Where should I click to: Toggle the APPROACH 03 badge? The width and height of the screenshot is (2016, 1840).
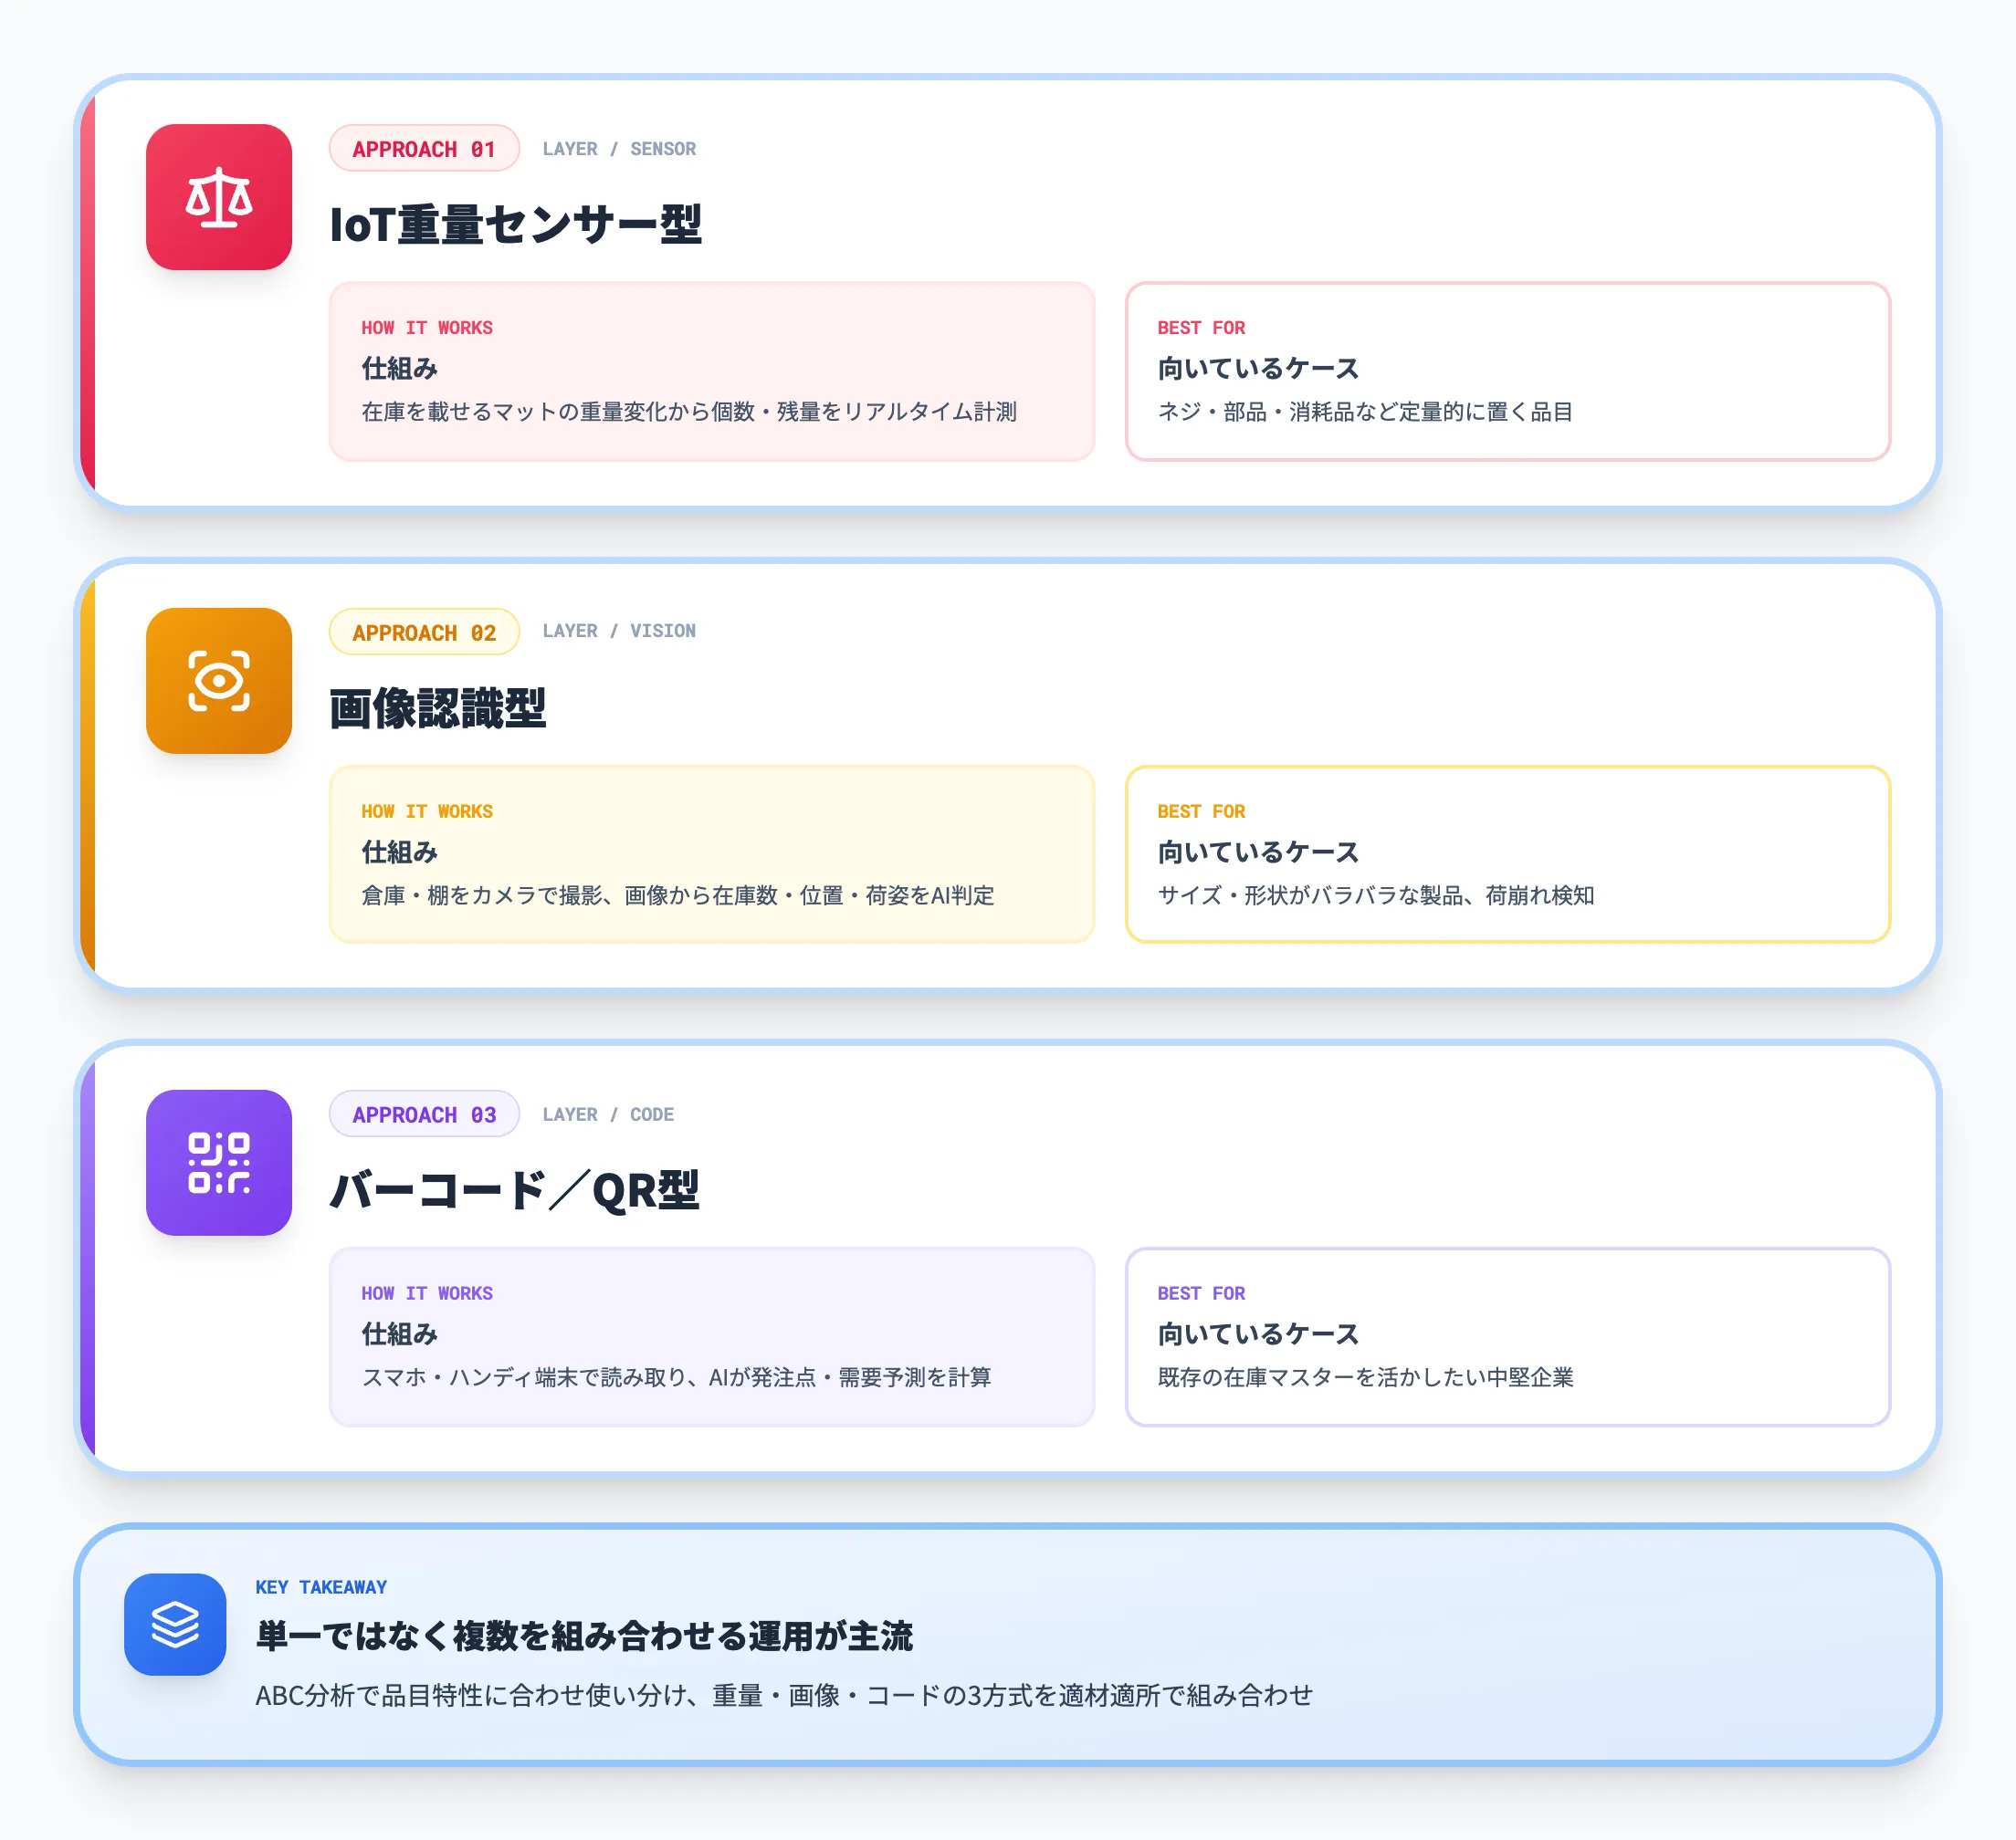click(x=423, y=1114)
